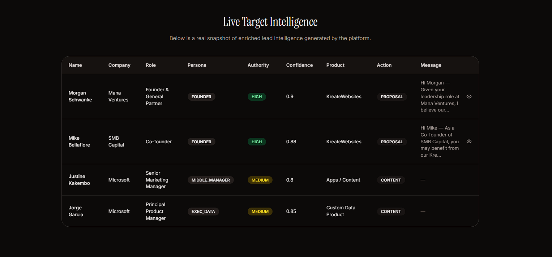Select the FOUNDER persona badge for Morgan Schwanke
Screen dimensions: 552x257
coord(201,96)
